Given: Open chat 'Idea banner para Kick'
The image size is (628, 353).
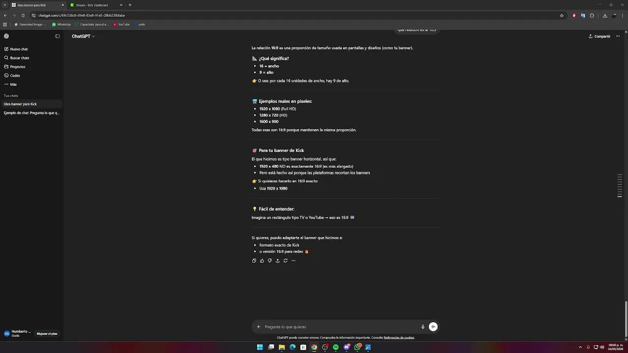Looking at the screenshot, I should (31, 104).
